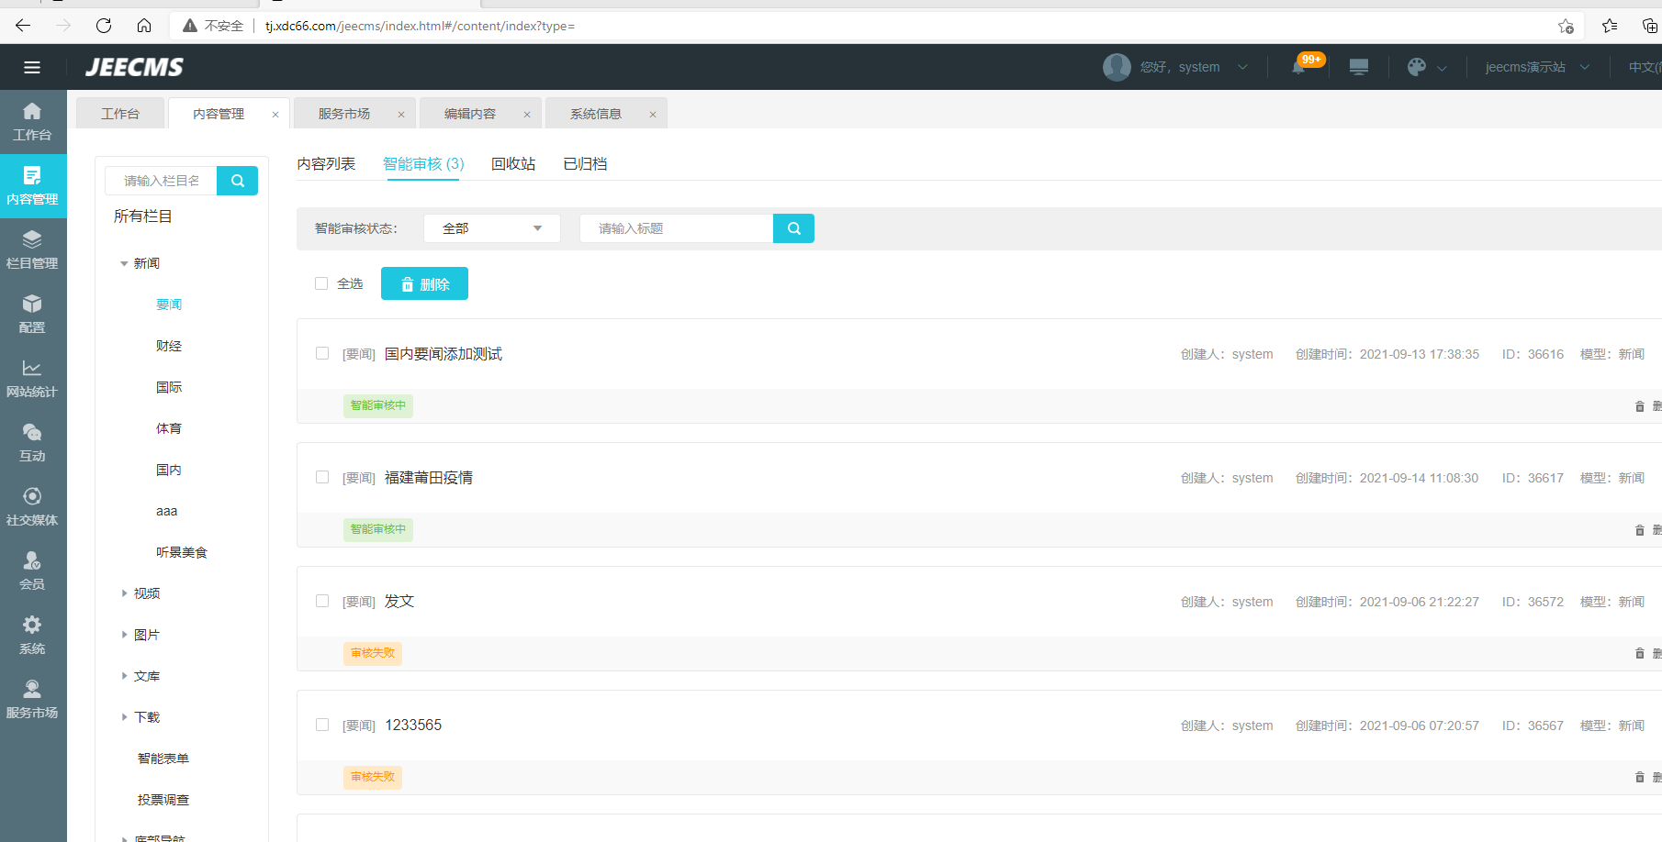The width and height of the screenshot is (1662, 842).
Task: Click the monitor preview icon in header
Action: (x=1359, y=67)
